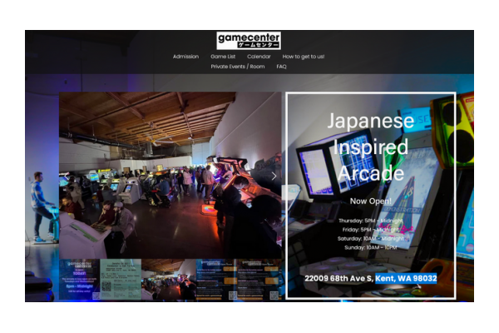This screenshot has width=499, height=333.
Task: Click highlighted 'Kent, WA 98032' text
Action: [x=406, y=279]
